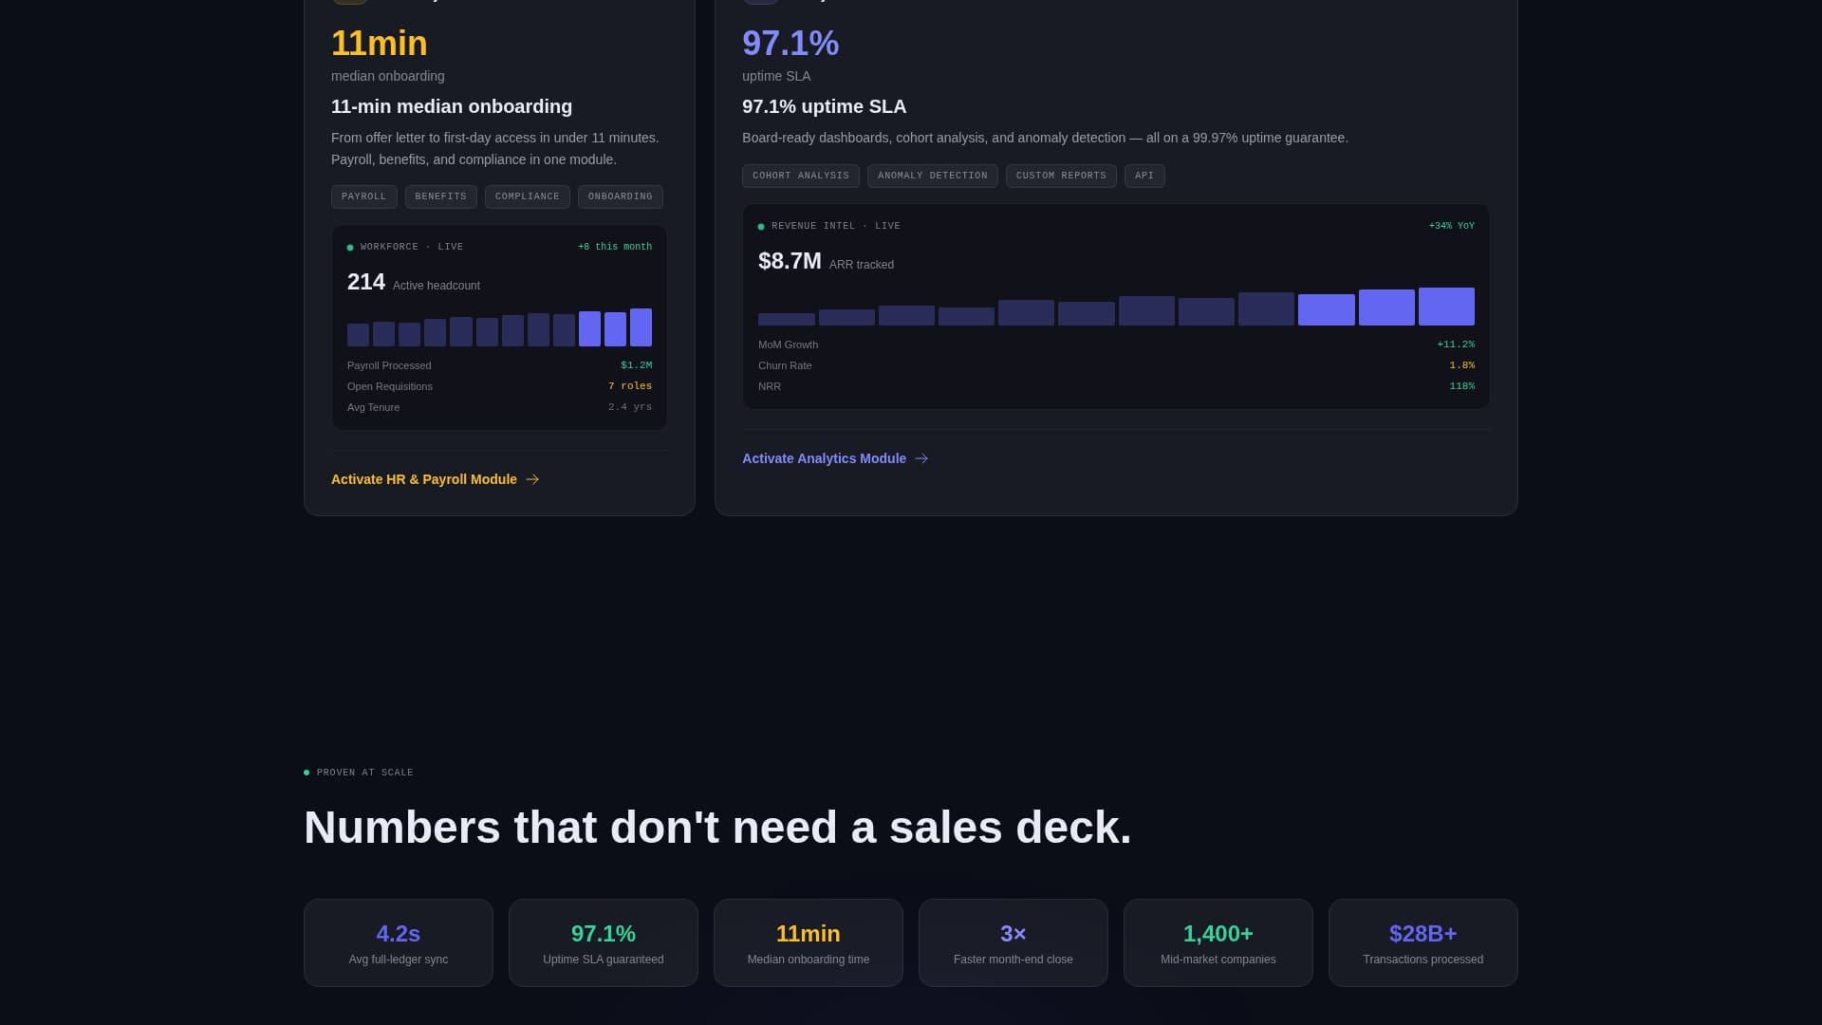Select the BENEFITS tag
The width and height of the screenshot is (1822, 1025).
point(441,196)
